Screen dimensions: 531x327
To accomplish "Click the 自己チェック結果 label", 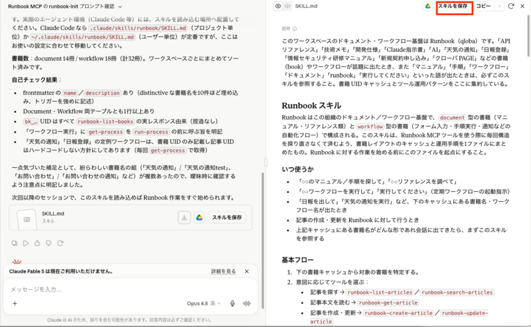I will tap(35, 80).
